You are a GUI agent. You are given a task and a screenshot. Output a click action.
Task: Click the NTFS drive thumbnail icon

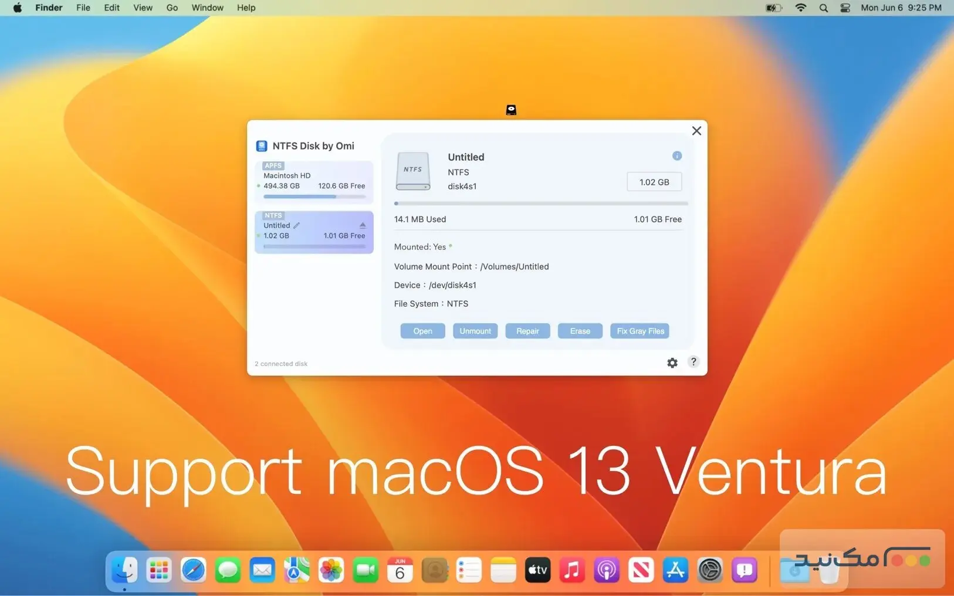[412, 171]
